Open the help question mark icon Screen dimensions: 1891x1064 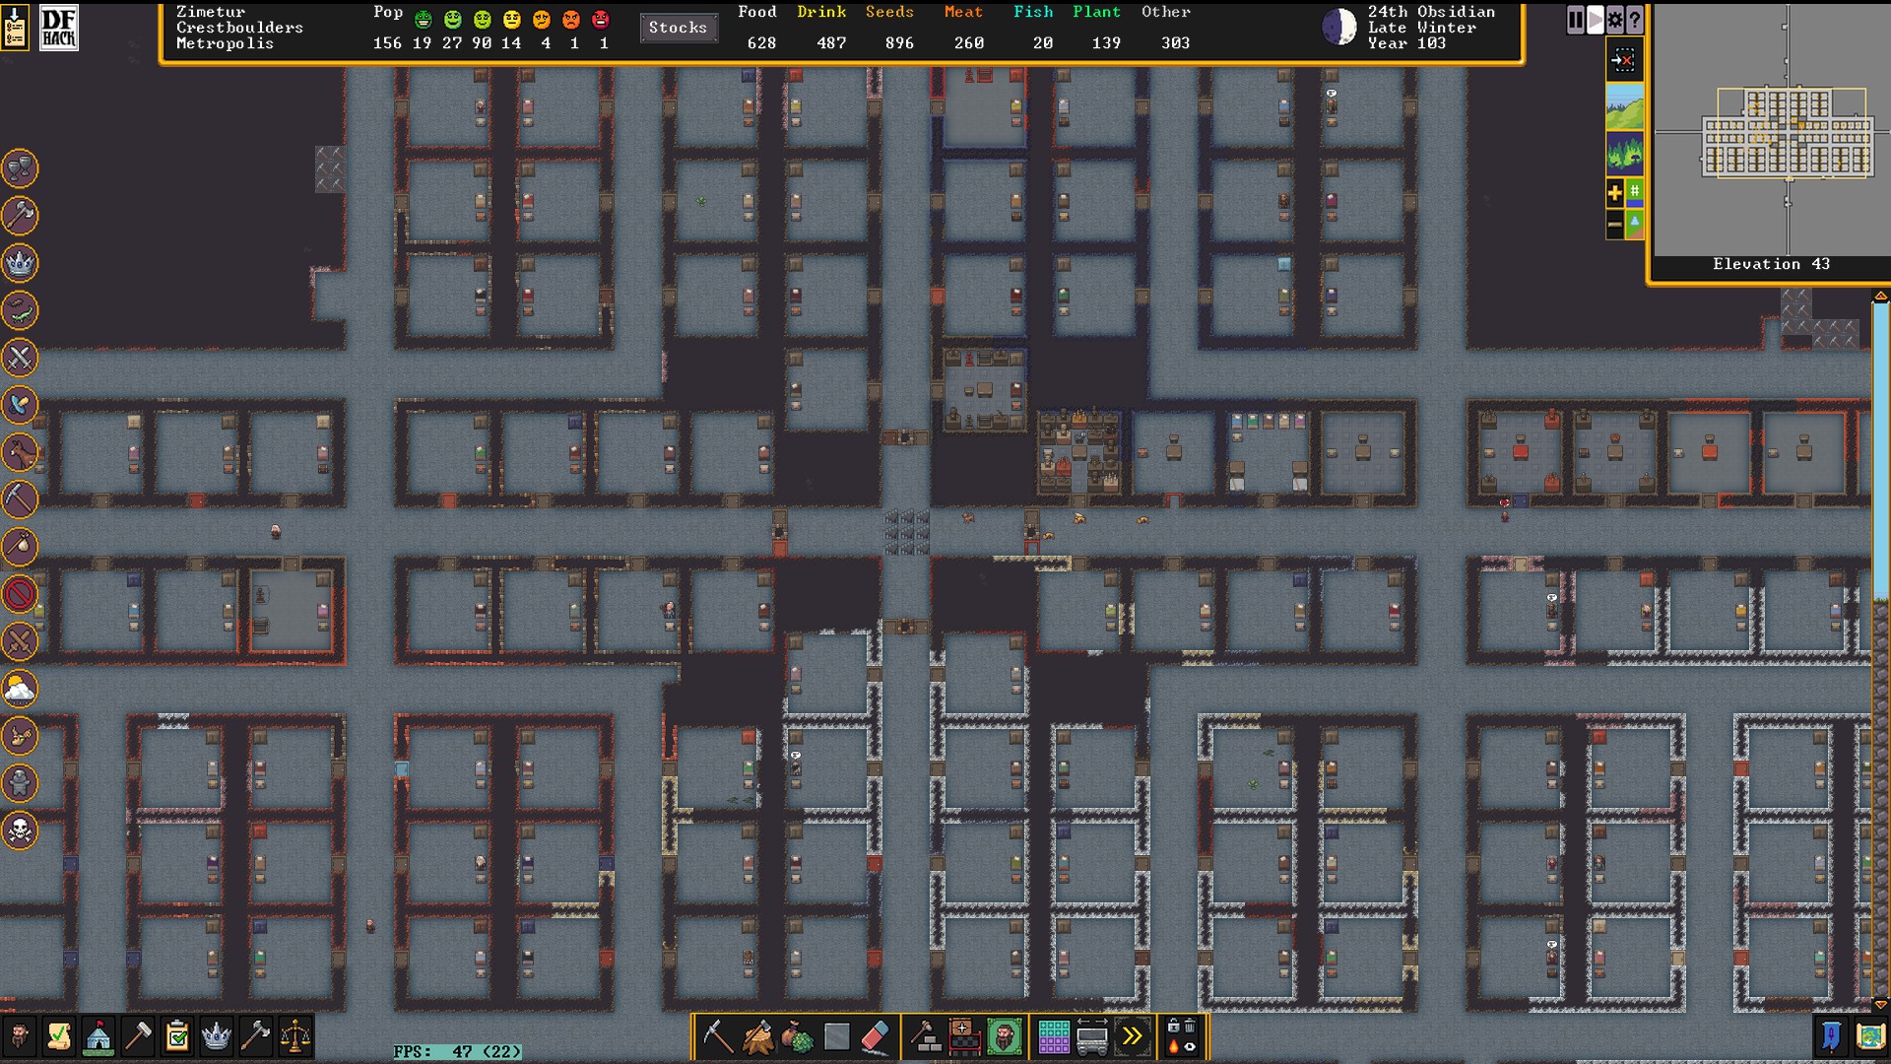pyautogui.click(x=1635, y=19)
